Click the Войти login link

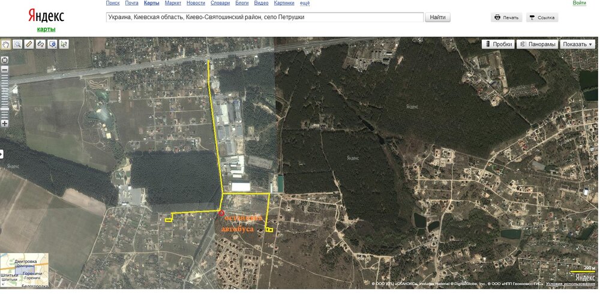point(580,3)
